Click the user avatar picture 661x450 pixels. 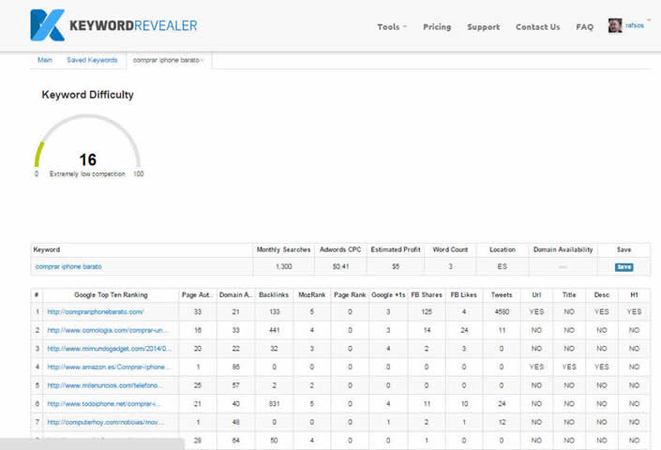pyautogui.click(x=615, y=25)
